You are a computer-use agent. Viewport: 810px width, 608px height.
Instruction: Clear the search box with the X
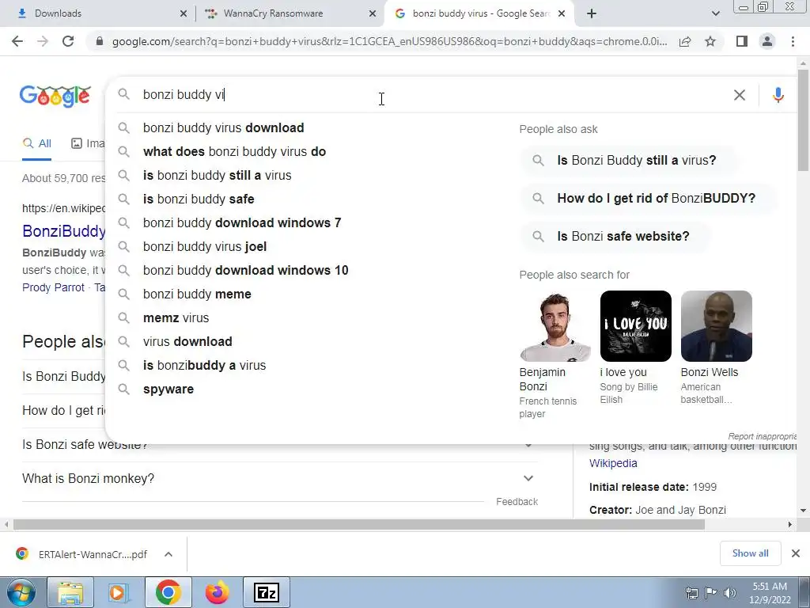740,95
